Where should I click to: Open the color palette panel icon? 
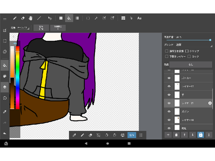pyautogui.click(x=4, y=76)
